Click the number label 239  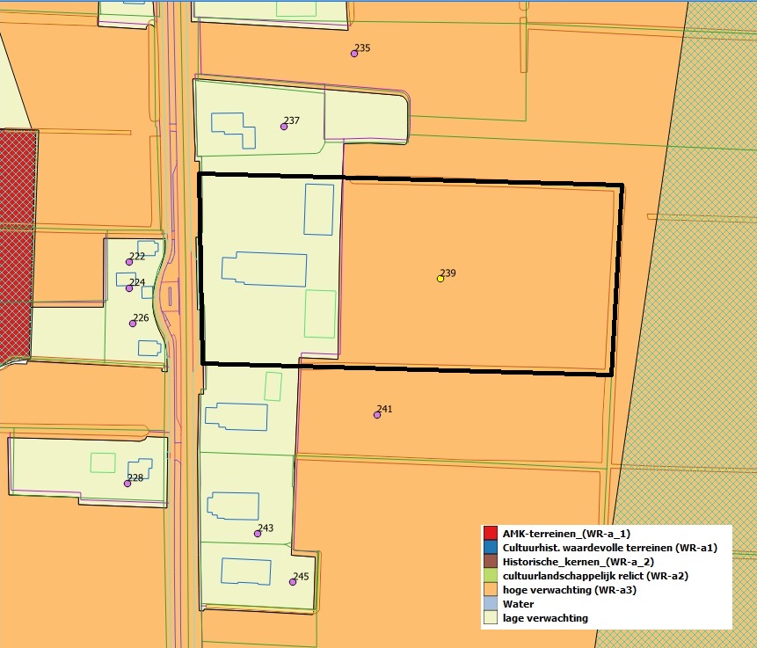click(x=448, y=273)
